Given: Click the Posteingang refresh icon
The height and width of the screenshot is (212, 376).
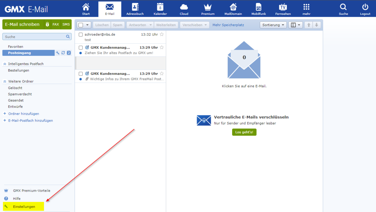Looking at the screenshot, I should point(63,53).
